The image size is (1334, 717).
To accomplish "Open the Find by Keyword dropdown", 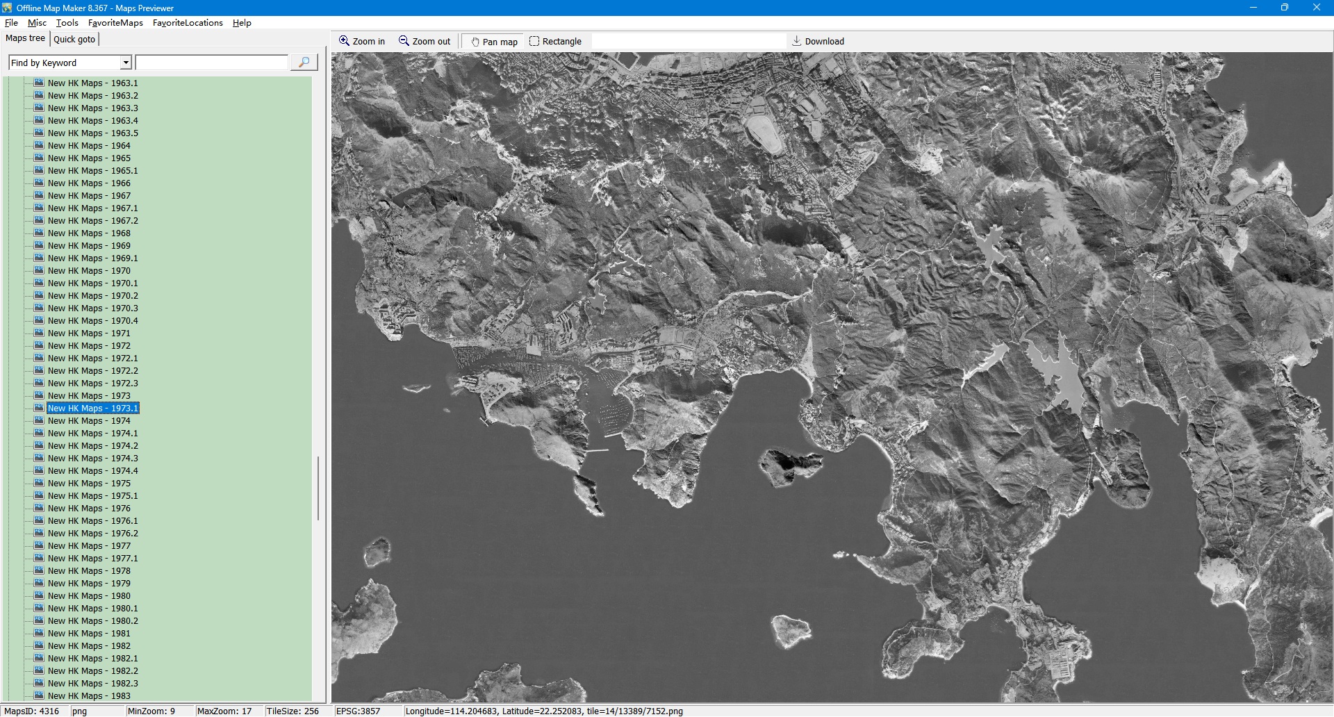I will (126, 63).
